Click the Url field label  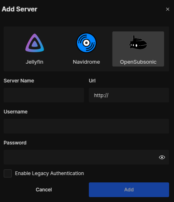[x=92, y=81]
